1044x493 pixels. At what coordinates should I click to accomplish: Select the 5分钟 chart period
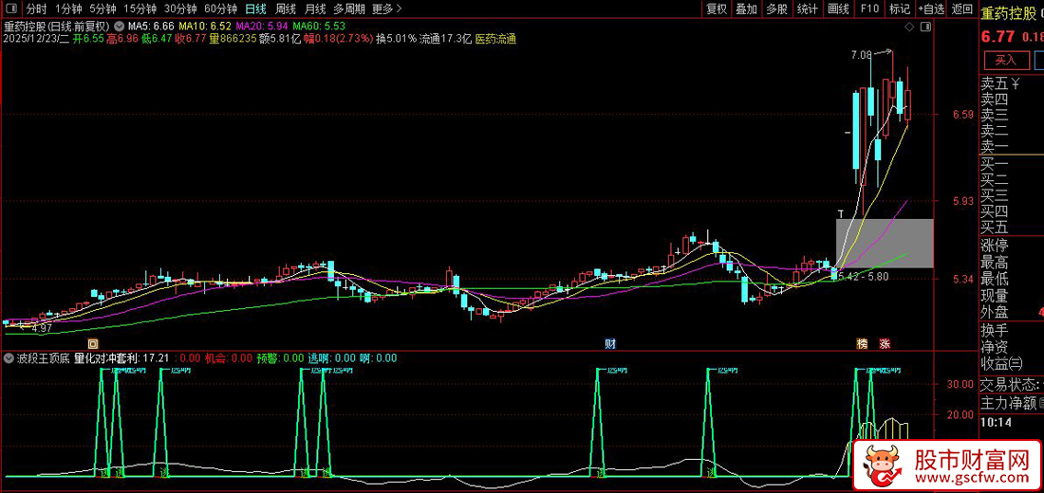102,9
